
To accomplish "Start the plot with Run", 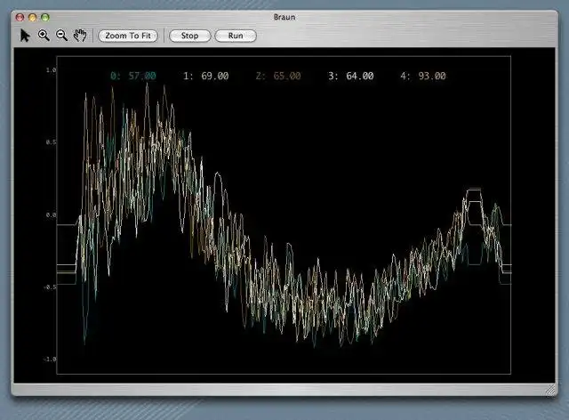I will (x=236, y=36).
